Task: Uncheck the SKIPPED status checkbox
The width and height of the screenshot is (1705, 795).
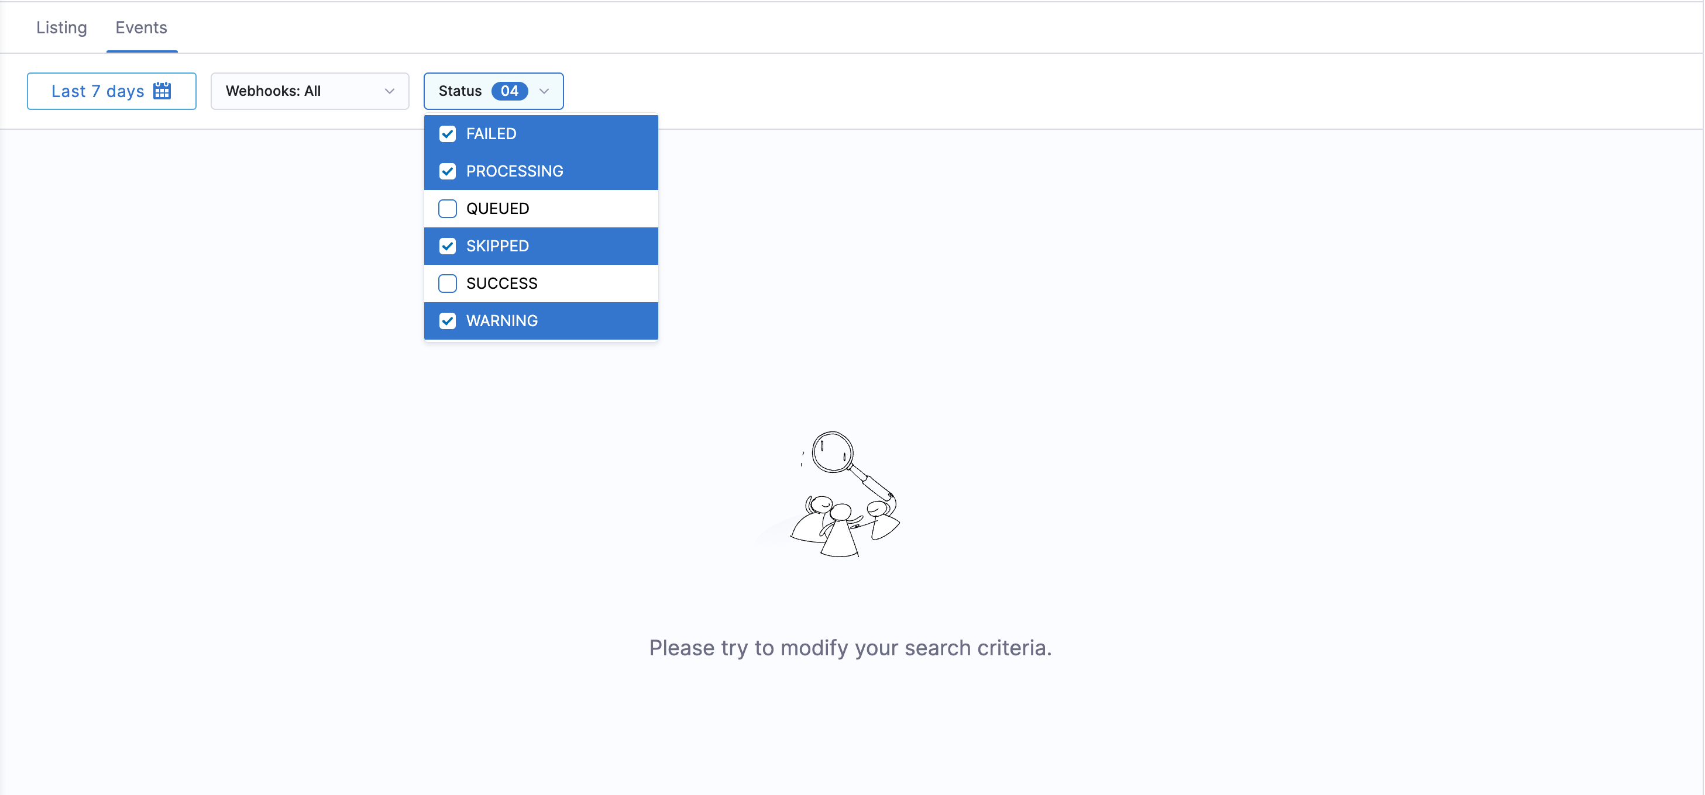Action: (x=448, y=246)
